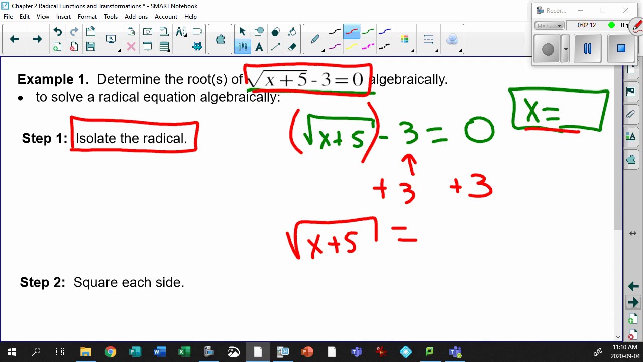Image resolution: width=643 pixels, height=362 pixels.
Task: Open the color palette dropdown
Action: pos(405,39)
